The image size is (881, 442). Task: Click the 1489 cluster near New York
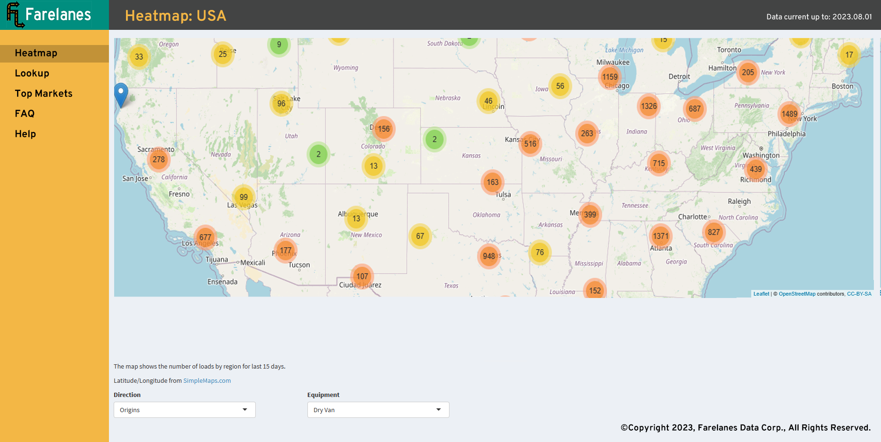[x=790, y=114]
